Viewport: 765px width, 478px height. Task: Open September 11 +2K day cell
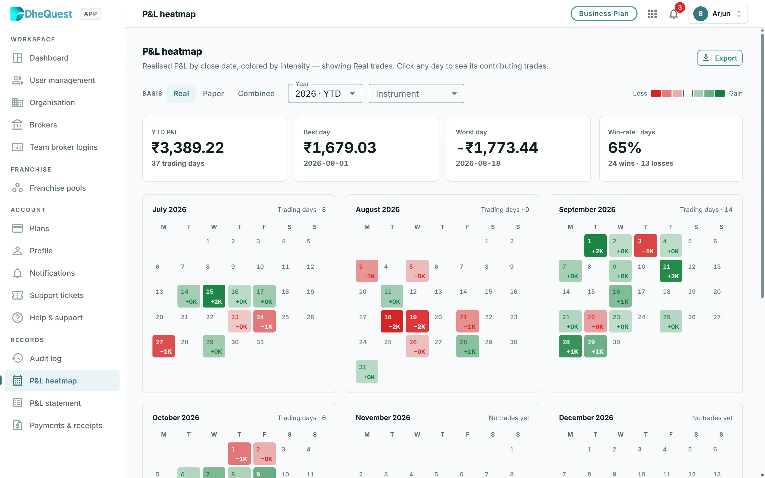coord(671,271)
